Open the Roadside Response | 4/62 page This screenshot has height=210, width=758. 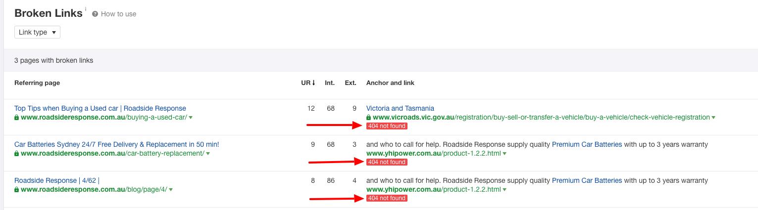coord(56,180)
